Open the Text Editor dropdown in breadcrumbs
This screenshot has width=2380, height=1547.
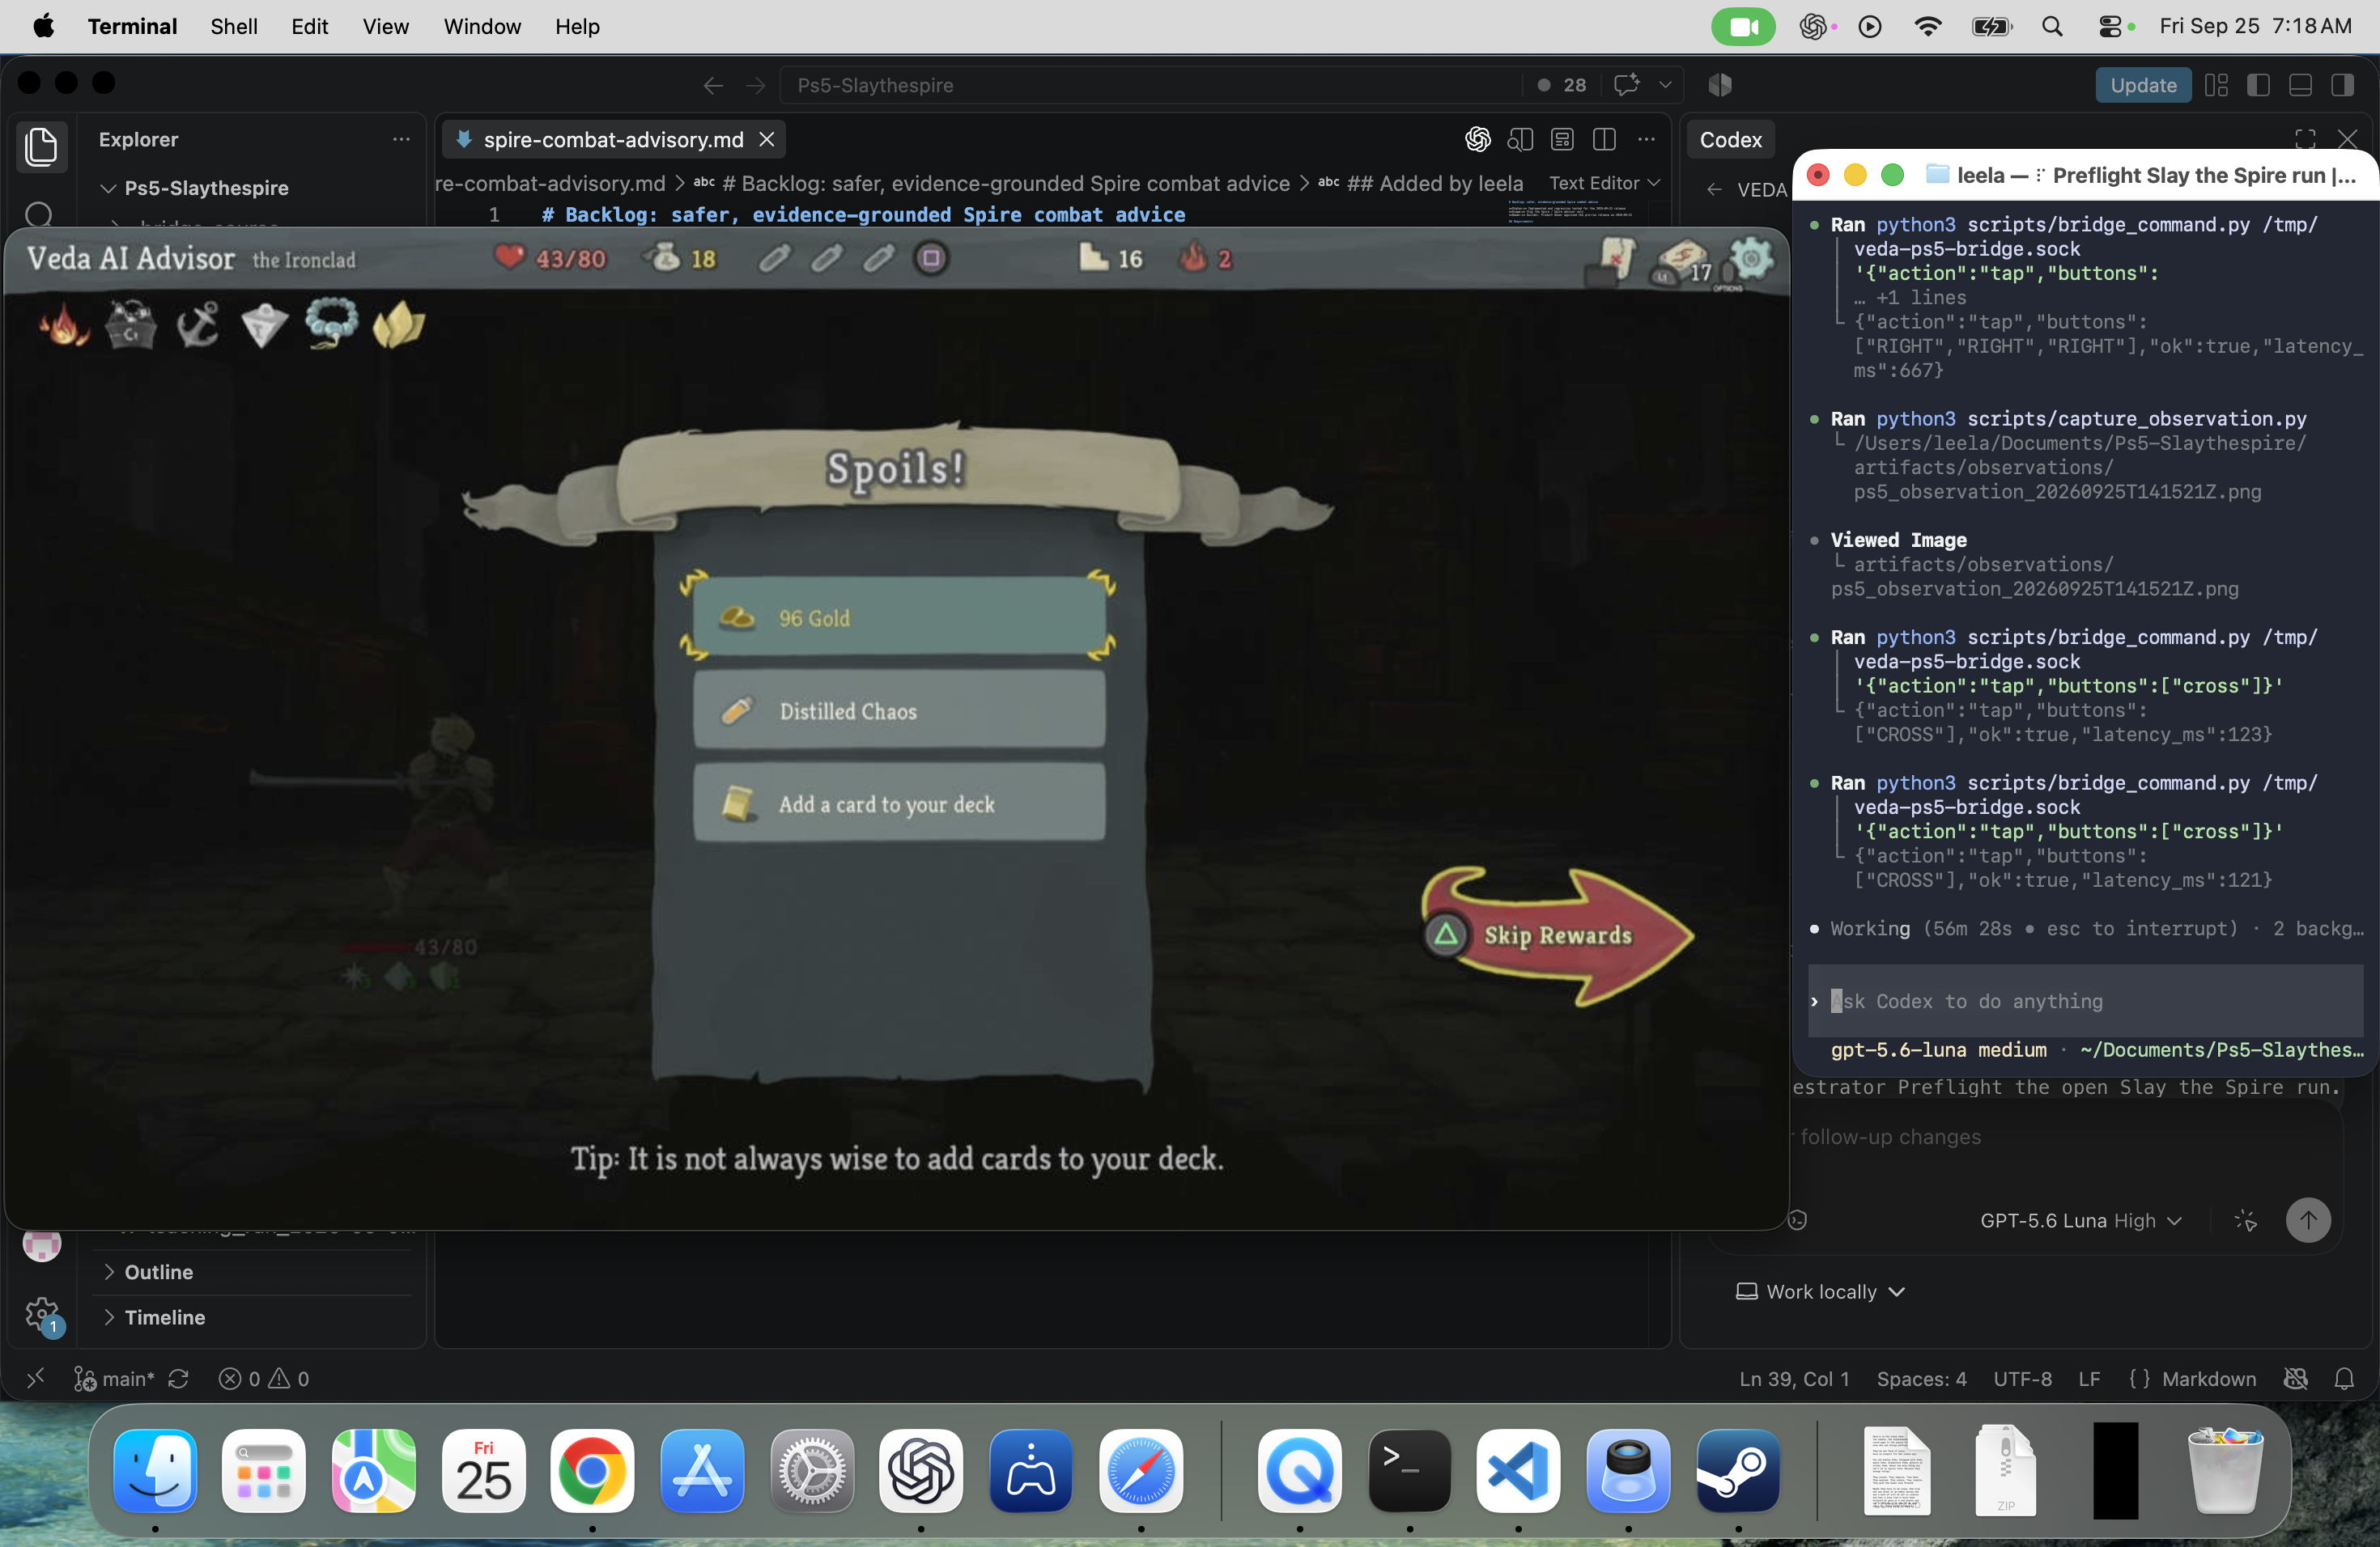tap(1604, 183)
